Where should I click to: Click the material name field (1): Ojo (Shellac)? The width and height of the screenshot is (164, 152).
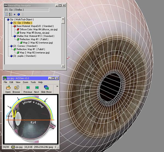point(27,10)
